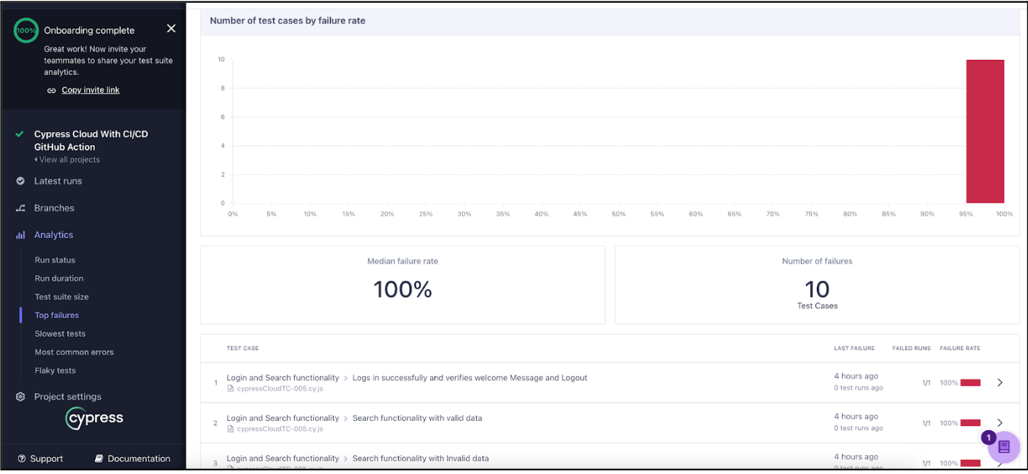Open 'Logs in successfully and verifies welcome Message' test
1028x474 pixels.
tap(469, 378)
